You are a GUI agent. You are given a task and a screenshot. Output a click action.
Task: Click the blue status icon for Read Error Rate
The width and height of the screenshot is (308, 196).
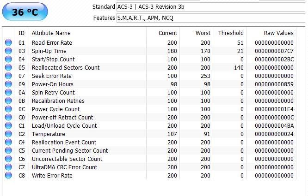(8, 43)
